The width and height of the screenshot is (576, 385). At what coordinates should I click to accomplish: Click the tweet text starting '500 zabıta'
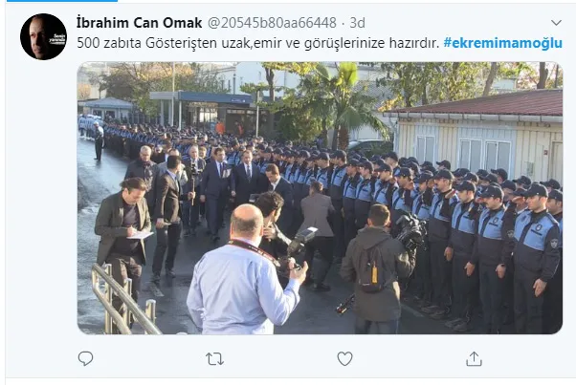pos(258,43)
